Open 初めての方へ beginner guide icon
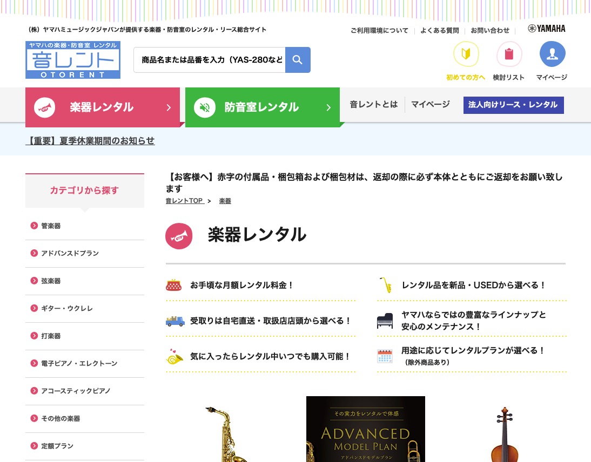This screenshot has width=591, height=462. coord(466,54)
